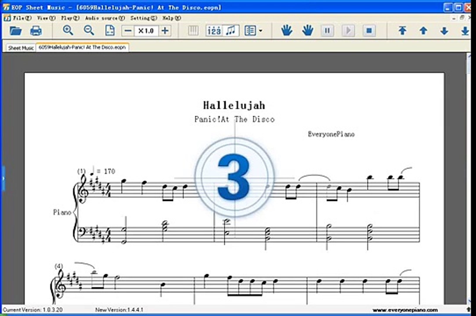Click the Panic!At The Disco subtitle
The width and height of the screenshot is (476, 316).
(234, 119)
